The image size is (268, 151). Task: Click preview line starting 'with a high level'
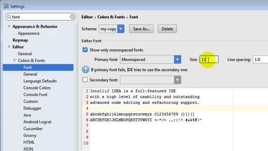pos(145,97)
